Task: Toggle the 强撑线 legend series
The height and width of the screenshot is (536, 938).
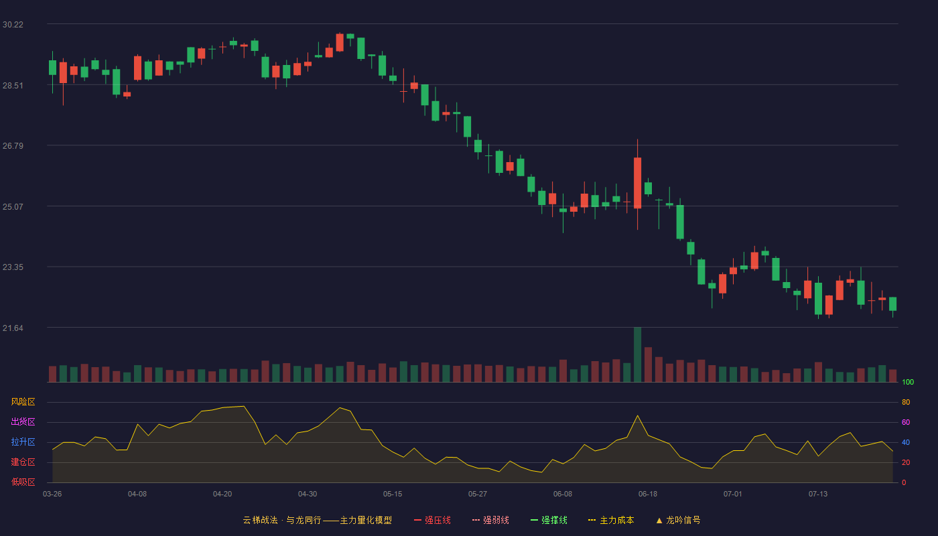Action: click(x=549, y=520)
